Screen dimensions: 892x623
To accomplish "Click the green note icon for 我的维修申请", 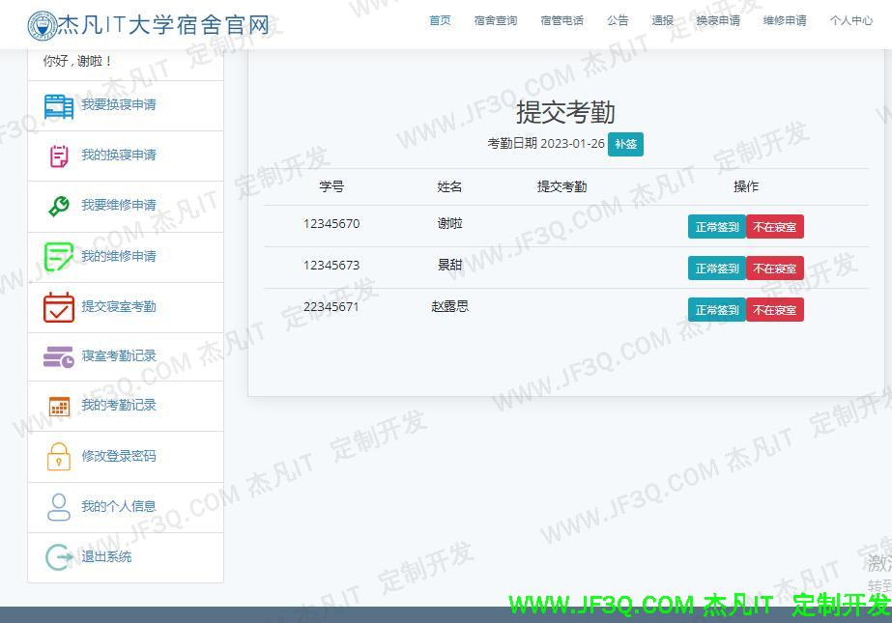I will [x=59, y=257].
